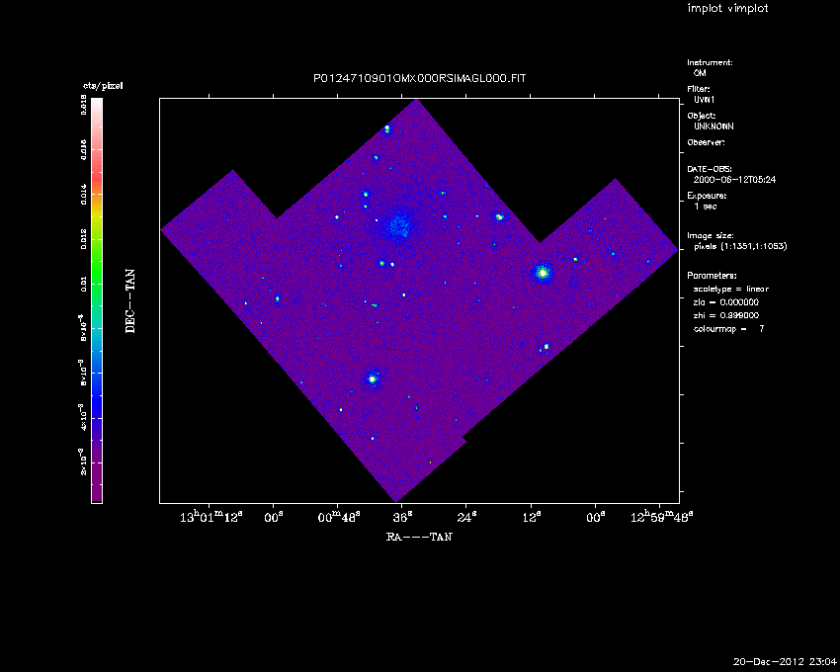Screen dimensions: 840x672
Task: Select the 'Instrument:' label
Action: coord(710,62)
